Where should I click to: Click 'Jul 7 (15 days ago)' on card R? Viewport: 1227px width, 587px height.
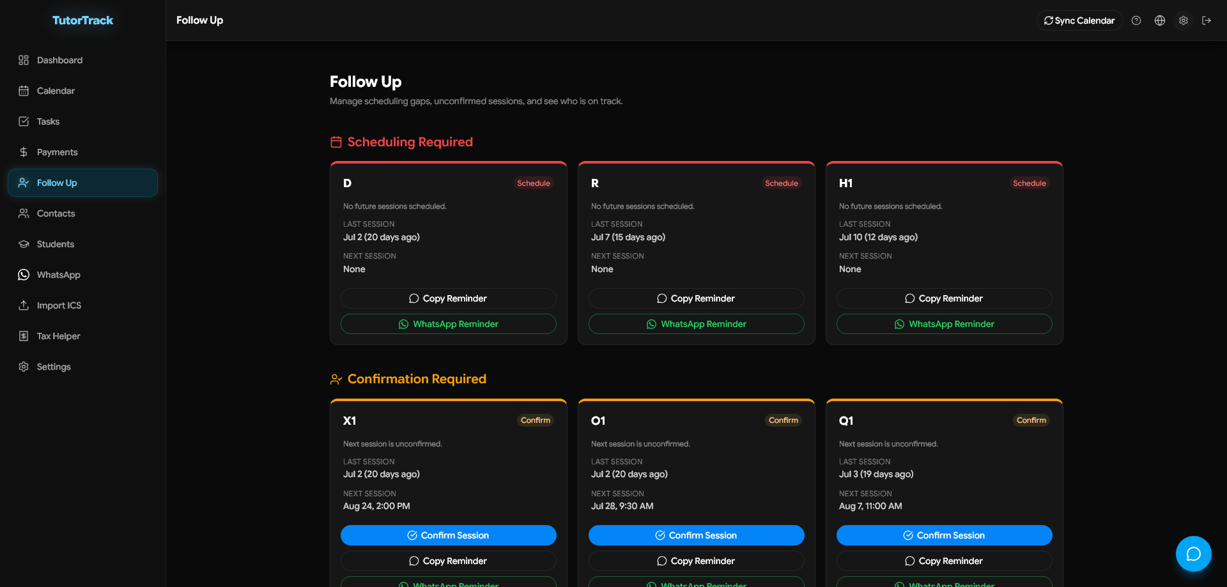tap(628, 237)
